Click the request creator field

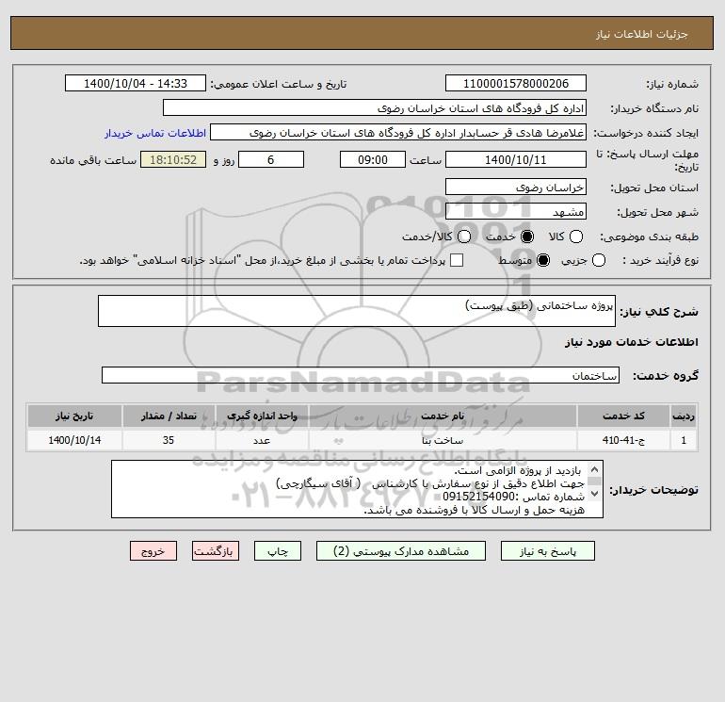pos(398,132)
